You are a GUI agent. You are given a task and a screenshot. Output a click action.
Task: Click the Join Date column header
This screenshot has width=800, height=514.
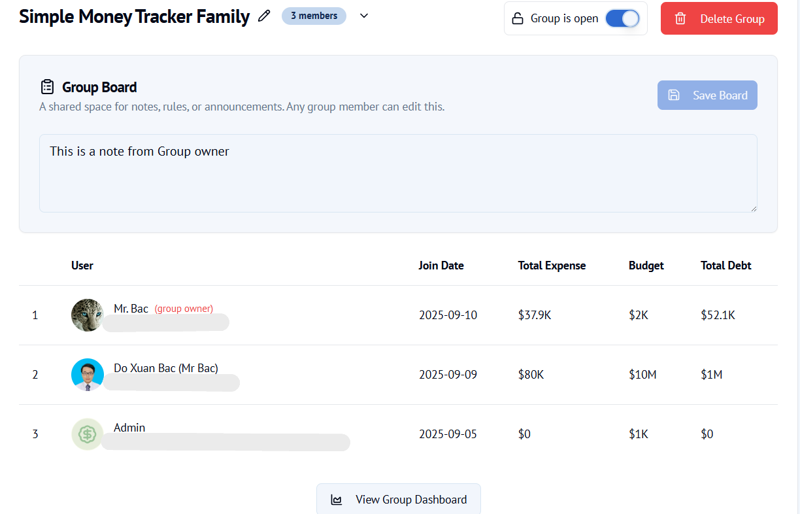[441, 266]
